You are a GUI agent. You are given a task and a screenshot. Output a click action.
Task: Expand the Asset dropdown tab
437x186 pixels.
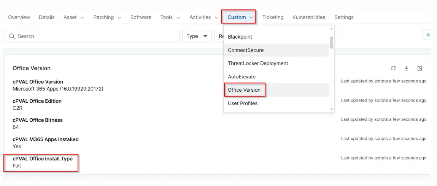pos(74,17)
